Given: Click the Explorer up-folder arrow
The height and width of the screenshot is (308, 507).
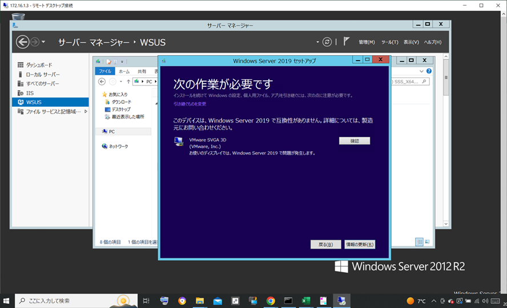Looking at the screenshot, I should pyautogui.click(x=128, y=82).
